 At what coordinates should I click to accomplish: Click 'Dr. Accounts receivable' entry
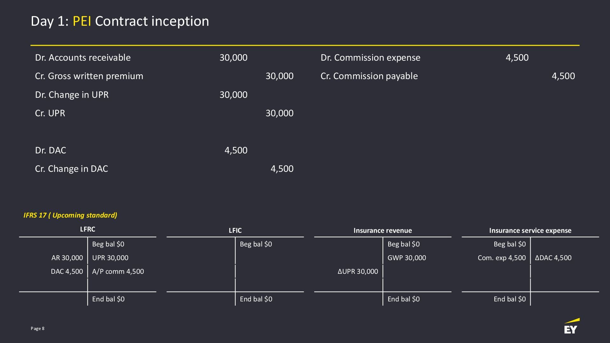[83, 57]
